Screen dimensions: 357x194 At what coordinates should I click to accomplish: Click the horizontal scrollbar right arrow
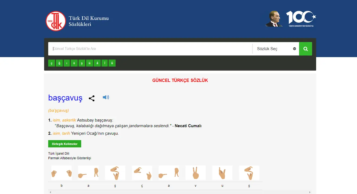(x=310, y=192)
